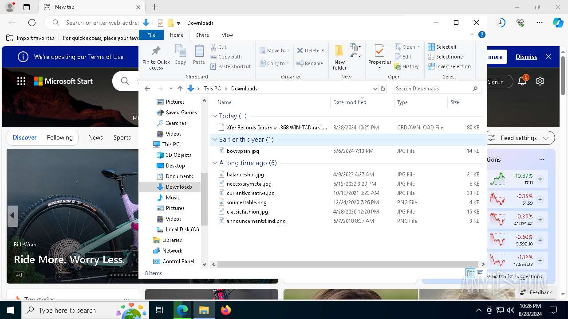Click Dismiss on Terms of Use banner
Screen dimensions: 568x319
(x=526, y=57)
